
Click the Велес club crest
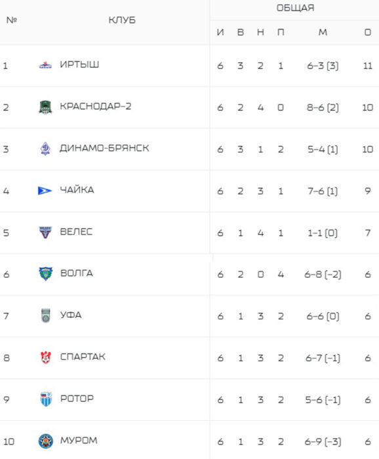click(45, 232)
